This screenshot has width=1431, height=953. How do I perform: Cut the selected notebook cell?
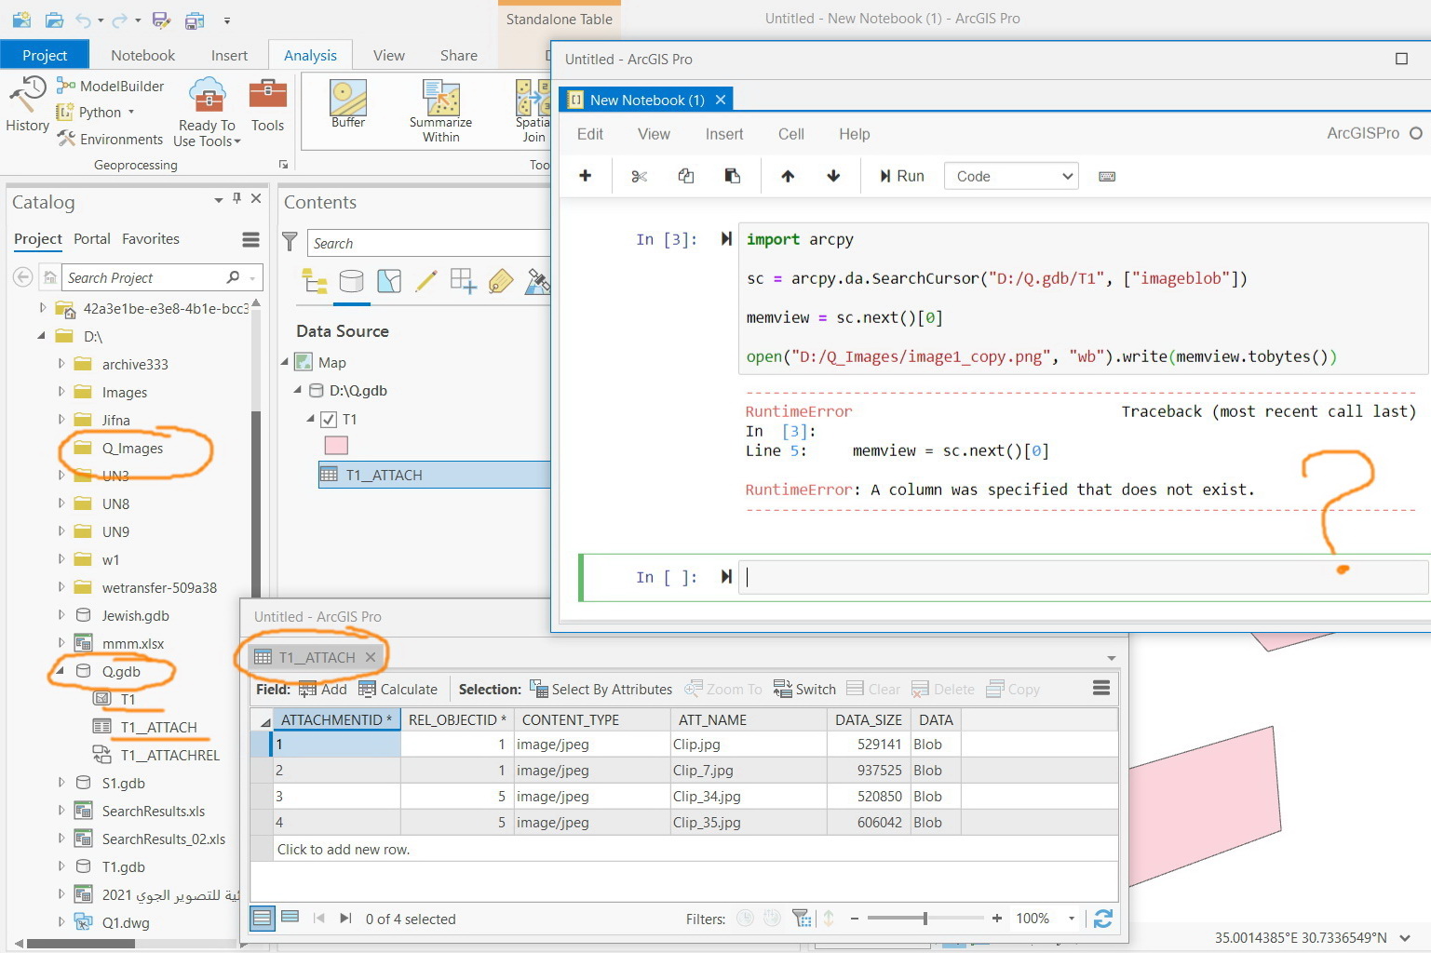(639, 176)
